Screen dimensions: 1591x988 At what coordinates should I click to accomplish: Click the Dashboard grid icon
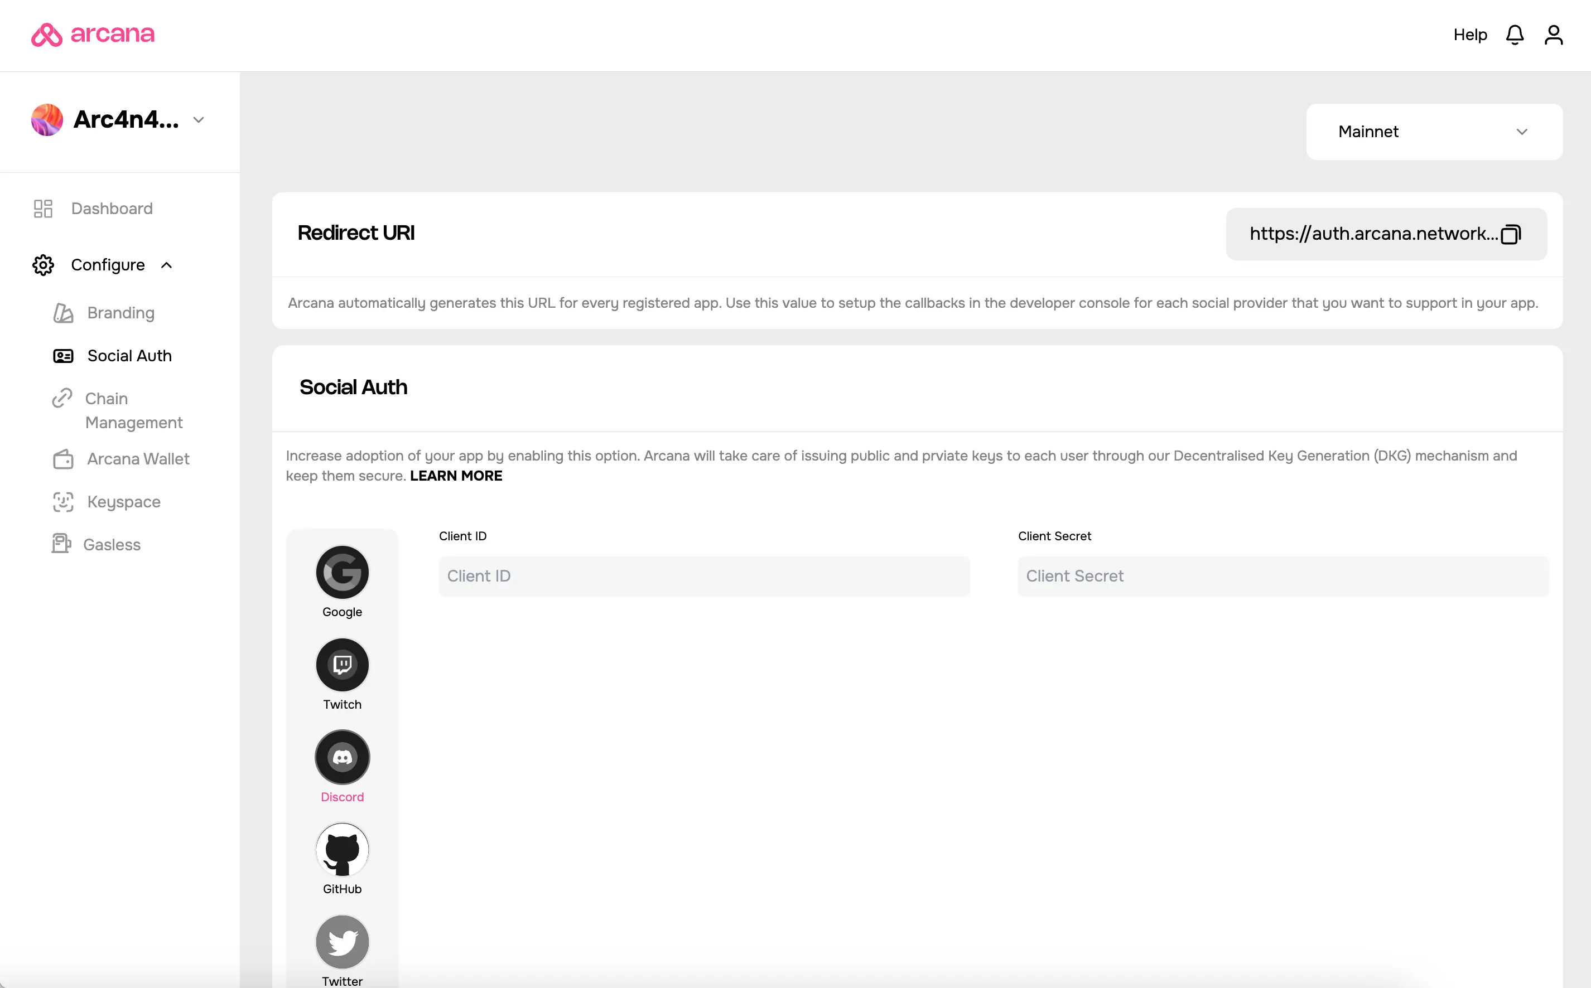tap(43, 209)
